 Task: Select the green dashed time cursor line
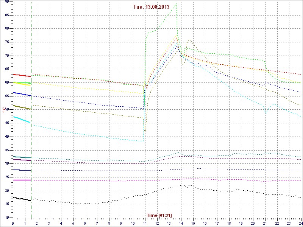tap(31, 109)
